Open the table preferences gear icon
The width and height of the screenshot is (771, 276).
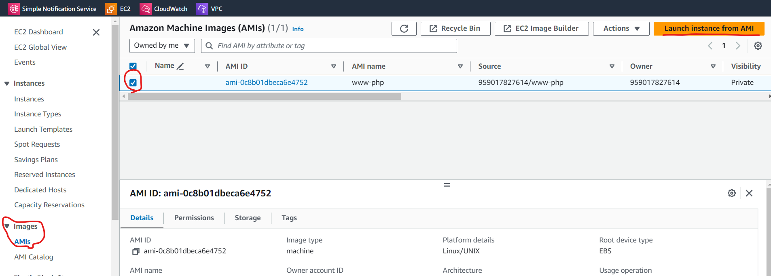click(x=758, y=46)
